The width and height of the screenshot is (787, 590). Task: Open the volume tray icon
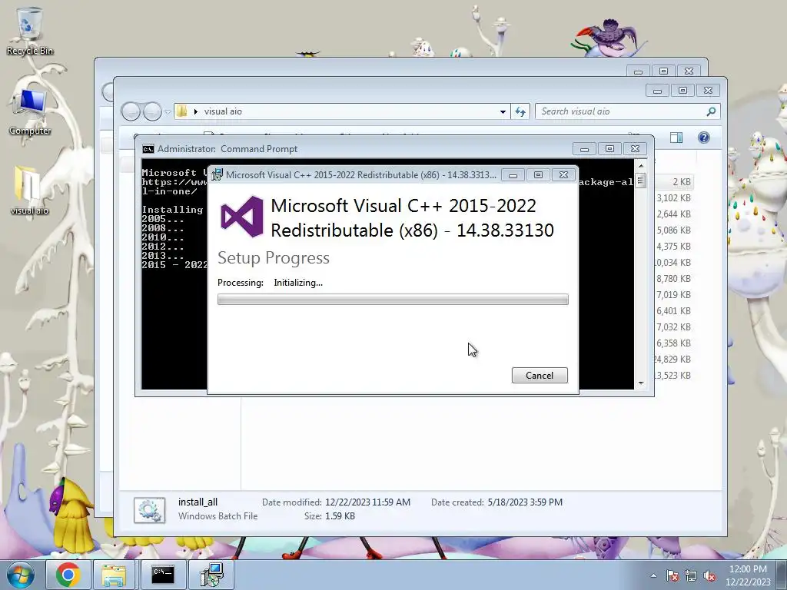(x=709, y=575)
